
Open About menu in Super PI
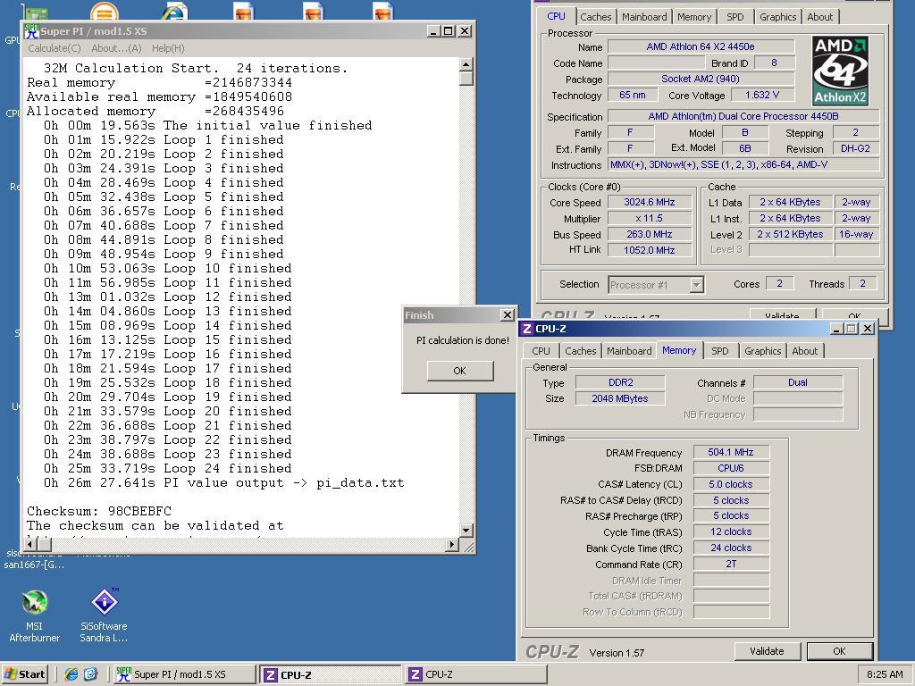[x=116, y=48]
